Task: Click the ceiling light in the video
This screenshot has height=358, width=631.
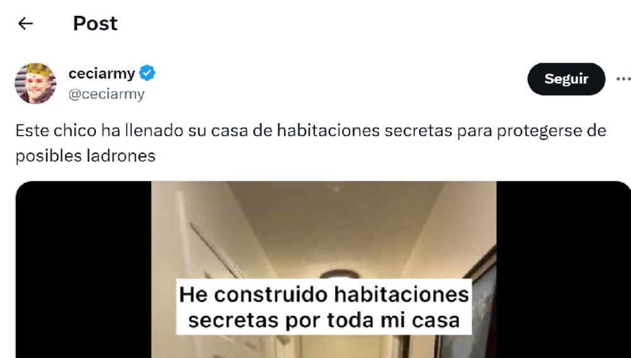Action: [x=340, y=274]
